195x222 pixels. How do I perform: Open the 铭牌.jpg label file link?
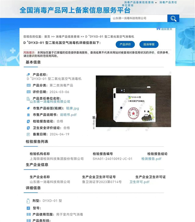click(72, 108)
